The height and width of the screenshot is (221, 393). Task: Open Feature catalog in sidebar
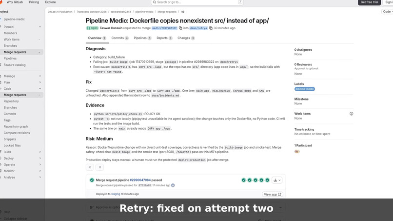click(x=15, y=65)
